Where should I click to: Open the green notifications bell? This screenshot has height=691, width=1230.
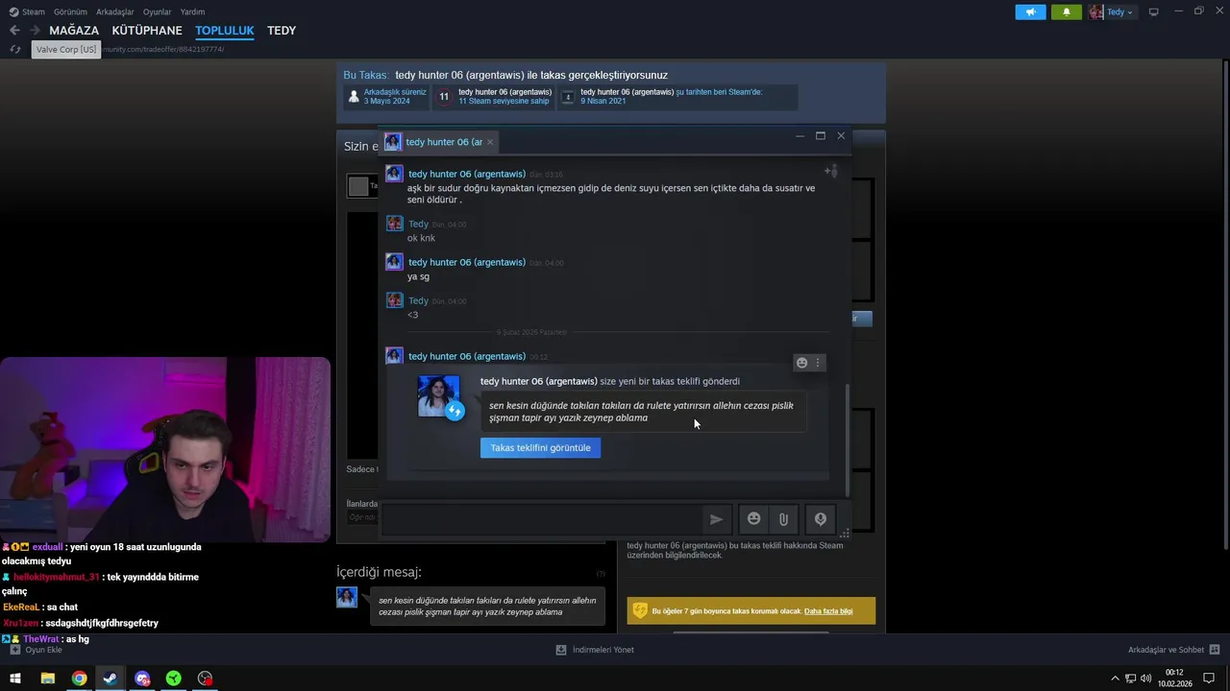point(1066,12)
